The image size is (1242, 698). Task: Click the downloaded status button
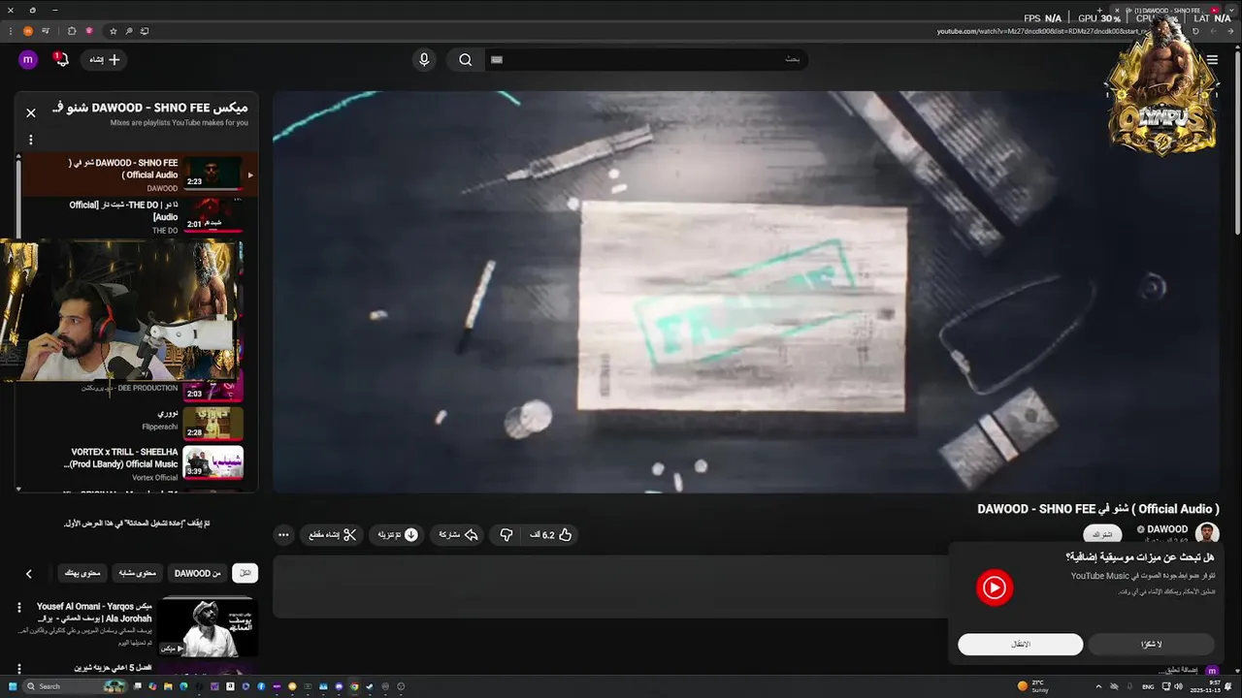[x=398, y=534]
